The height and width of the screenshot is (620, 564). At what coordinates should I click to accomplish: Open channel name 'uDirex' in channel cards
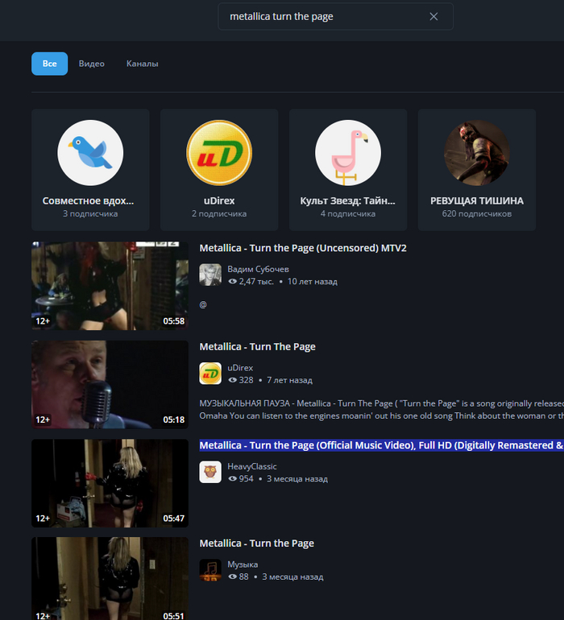[219, 200]
